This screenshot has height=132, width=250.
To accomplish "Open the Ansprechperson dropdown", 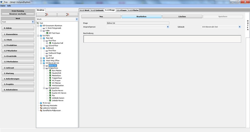I will 168,27.
